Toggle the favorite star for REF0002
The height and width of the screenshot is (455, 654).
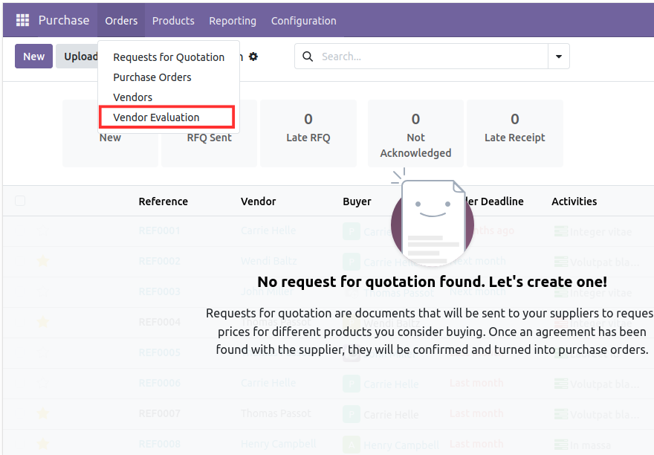pyautogui.click(x=42, y=261)
